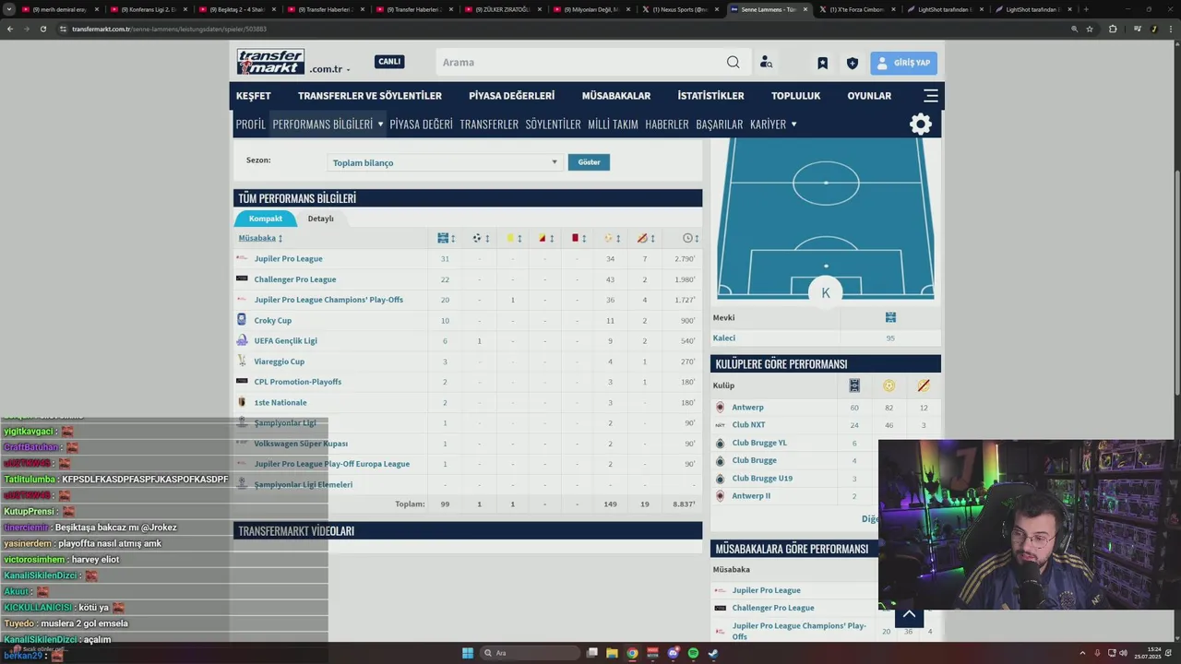Image resolution: width=1181 pixels, height=664 pixels.
Task: Open Viareggio Cup link
Action: (279, 362)
